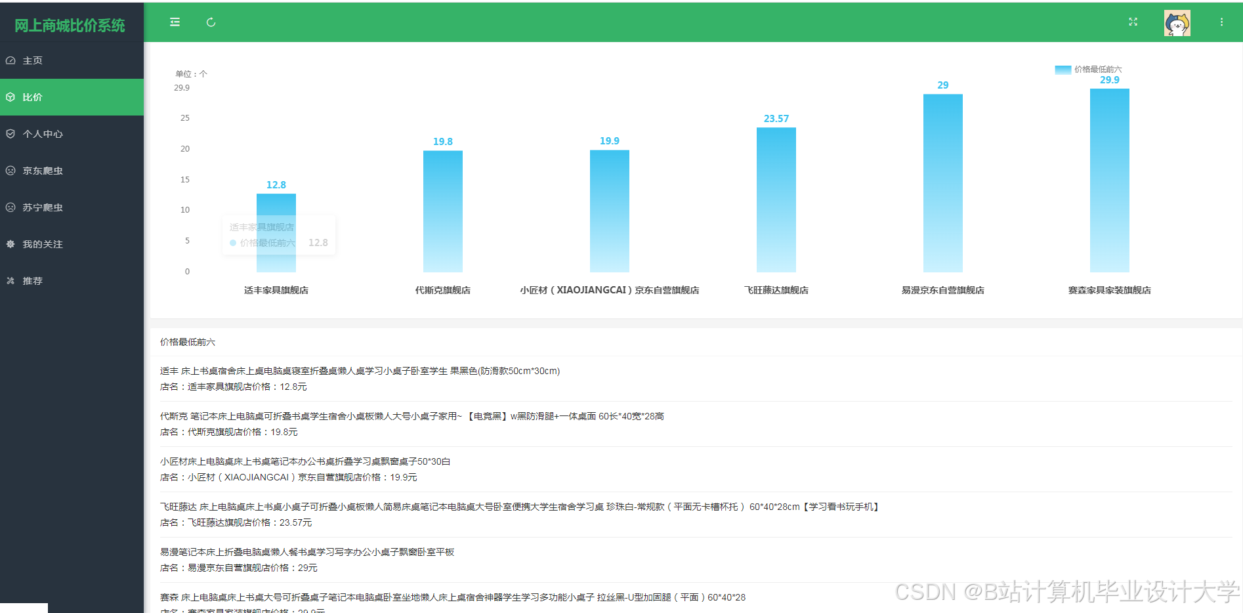Viewport: 1243px width, 613px height.
Task: Click the 代斯克旗舰店价格：19.8元 line
Action: click(228, 432)
